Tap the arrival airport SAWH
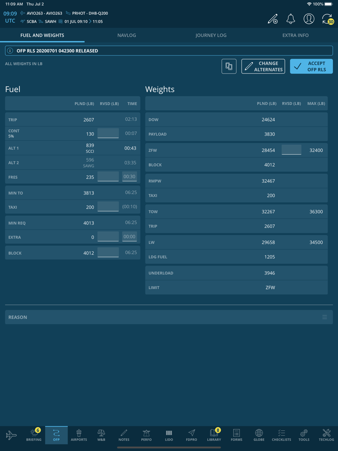 pos(50,21)
